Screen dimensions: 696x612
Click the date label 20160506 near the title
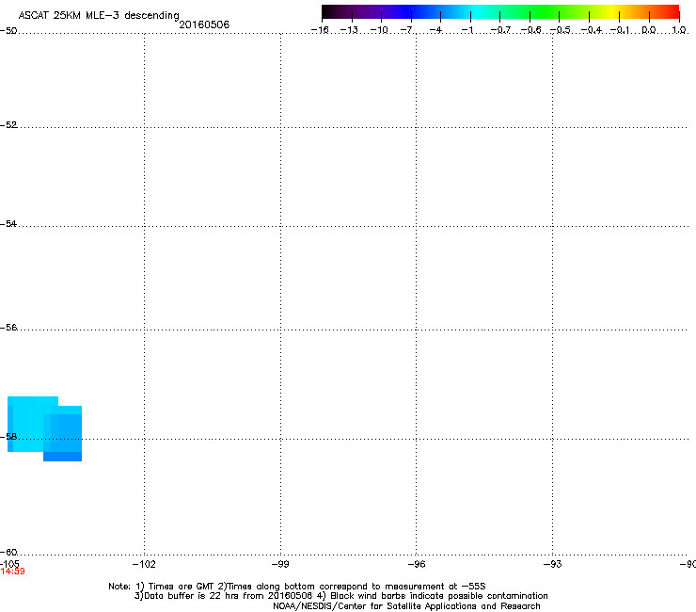tap(204, 24)
